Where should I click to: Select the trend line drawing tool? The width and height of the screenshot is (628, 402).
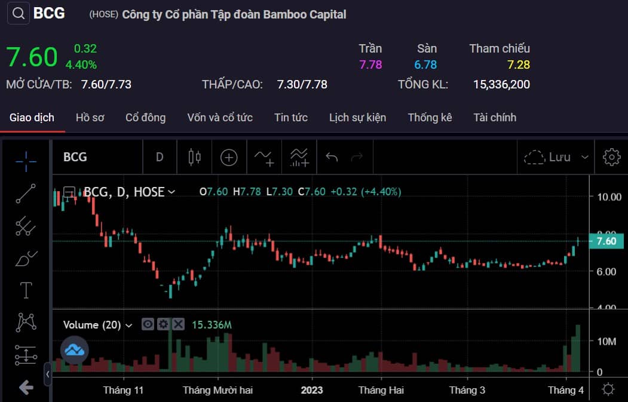tap(26, 194)
